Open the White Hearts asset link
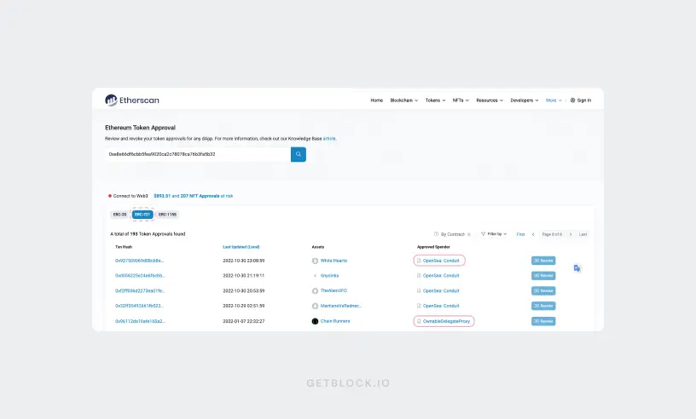The height and width of the screenshot is (419, 696). 333,261
